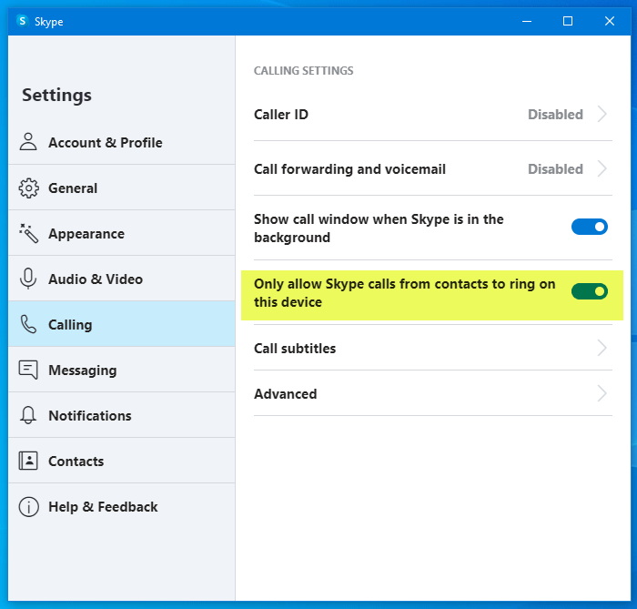Expand Caller ID chevron arrow
Image resolution: width=637 pixels, height=609 pixels.
click(602, 114)
